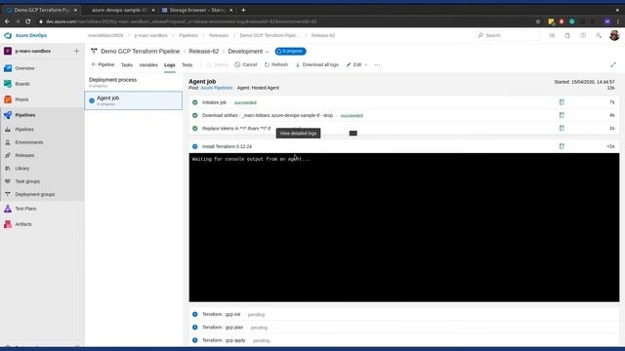This screenshot has width=625, height=351.
Task: Expand the Edit dropdown arrow
Action: [366, 65]
